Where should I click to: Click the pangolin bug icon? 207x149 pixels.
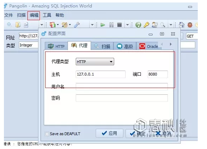click(190, 25)
